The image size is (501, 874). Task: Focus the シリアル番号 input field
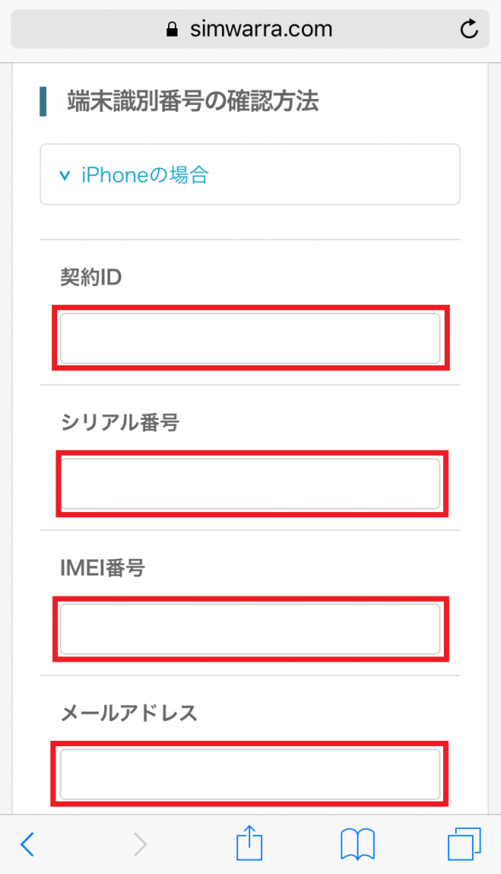pos(250,484)
